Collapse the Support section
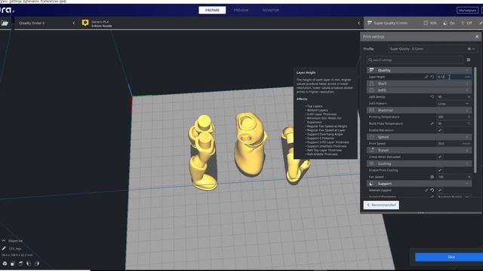The height and width of the screenshot is (271, 483). pos(467,184)
